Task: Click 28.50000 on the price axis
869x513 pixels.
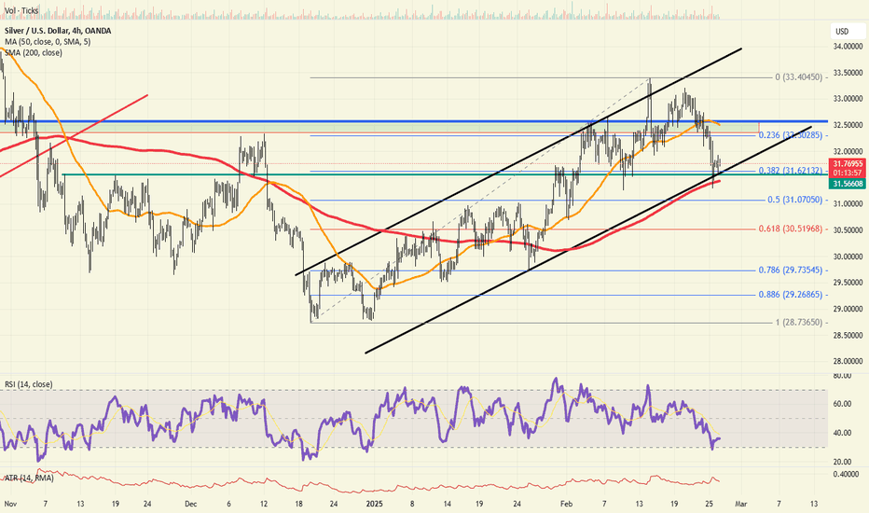Action: (848, 335)
